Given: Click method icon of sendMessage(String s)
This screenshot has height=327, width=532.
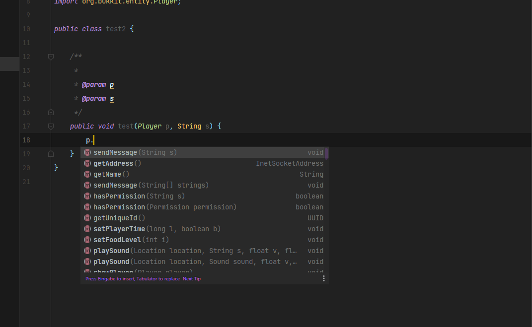Looking at the screenshot, I should click(x=87, y=152).
